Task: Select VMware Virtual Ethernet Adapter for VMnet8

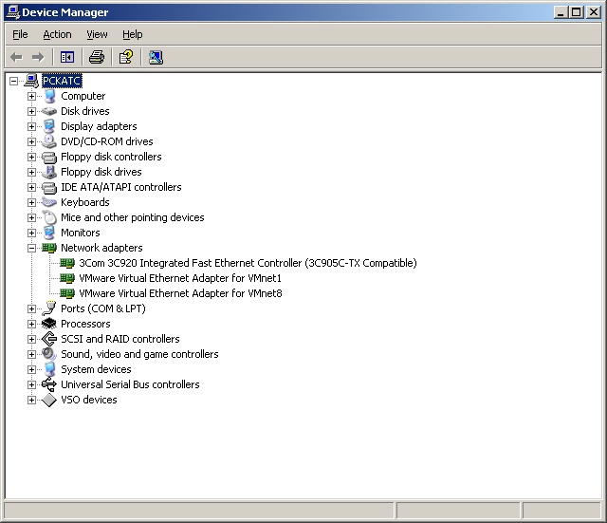Action: click(180, 293)
